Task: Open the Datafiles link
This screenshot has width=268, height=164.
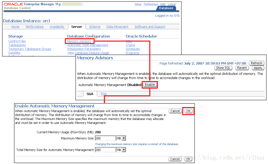Action: click(x=14, y=53)
